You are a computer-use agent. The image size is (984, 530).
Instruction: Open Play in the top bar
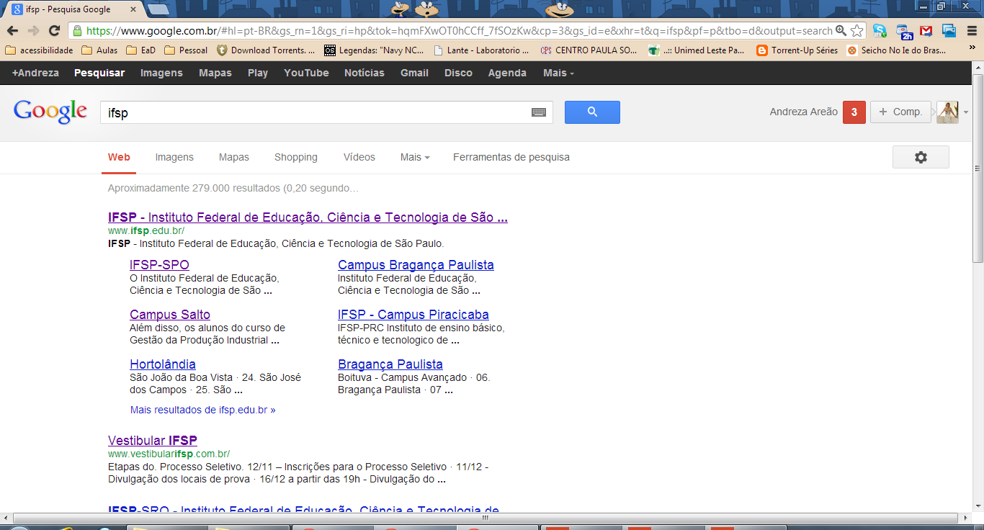258,73
